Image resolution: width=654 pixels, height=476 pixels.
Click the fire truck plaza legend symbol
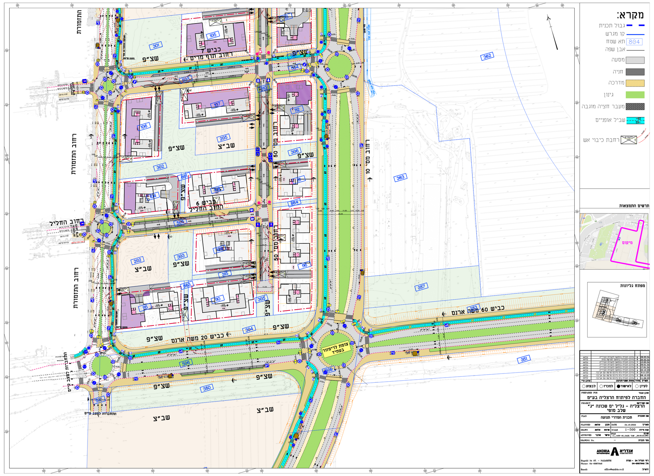tap(628, 140)
